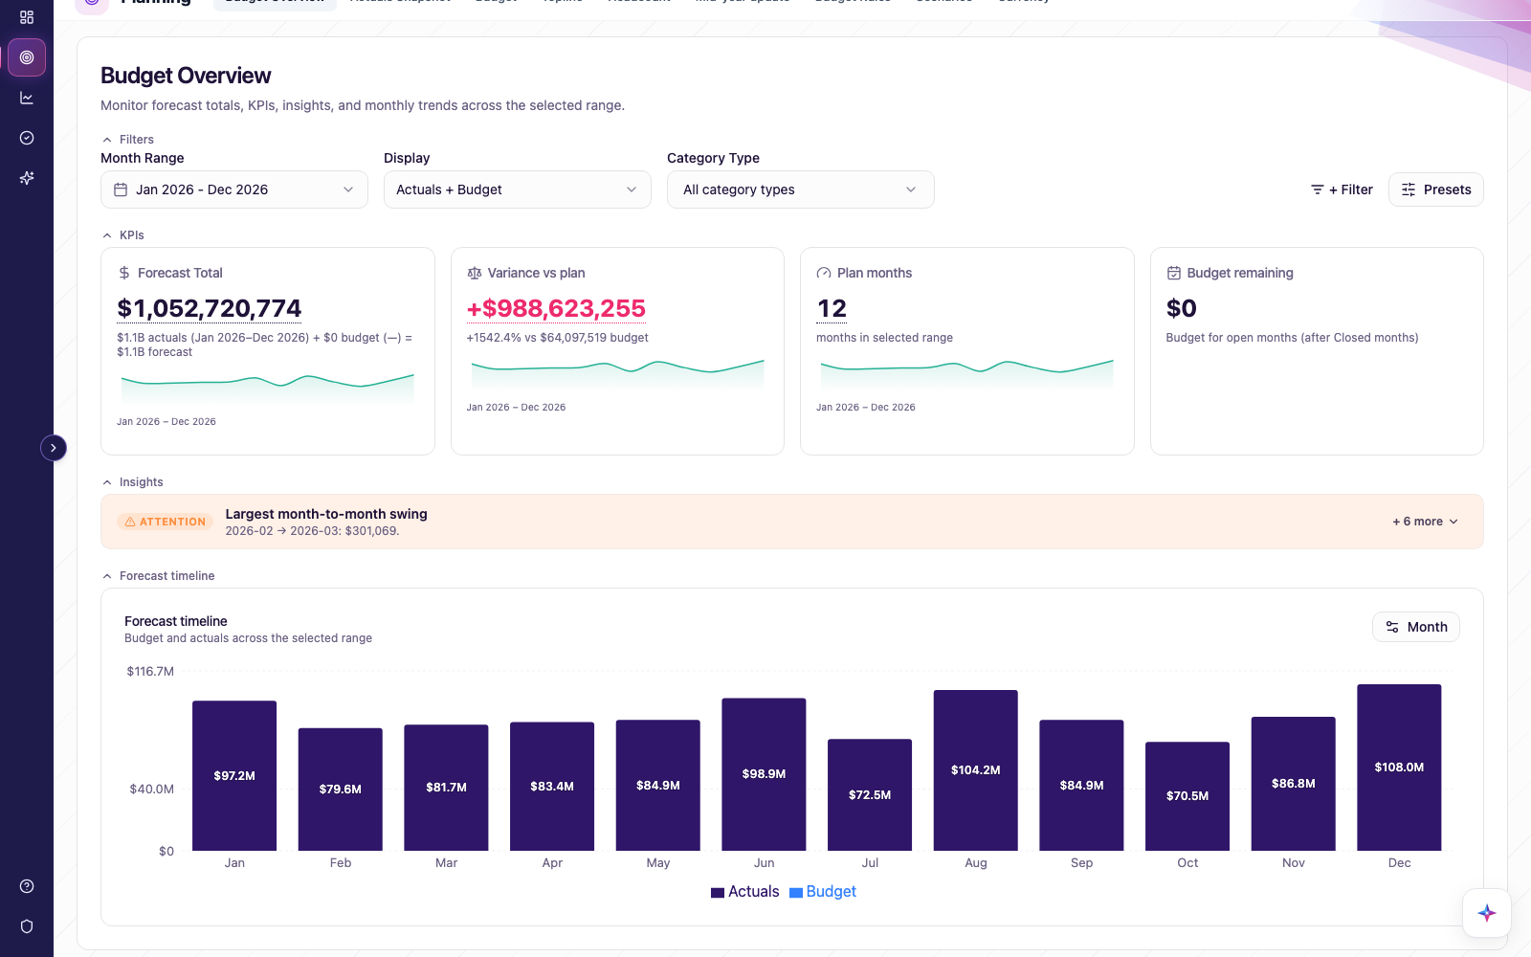Image resolution: width=1531 pixels, height=957 pixels.
Task: Click the variance value +$988,623,255
Action: 556,308
